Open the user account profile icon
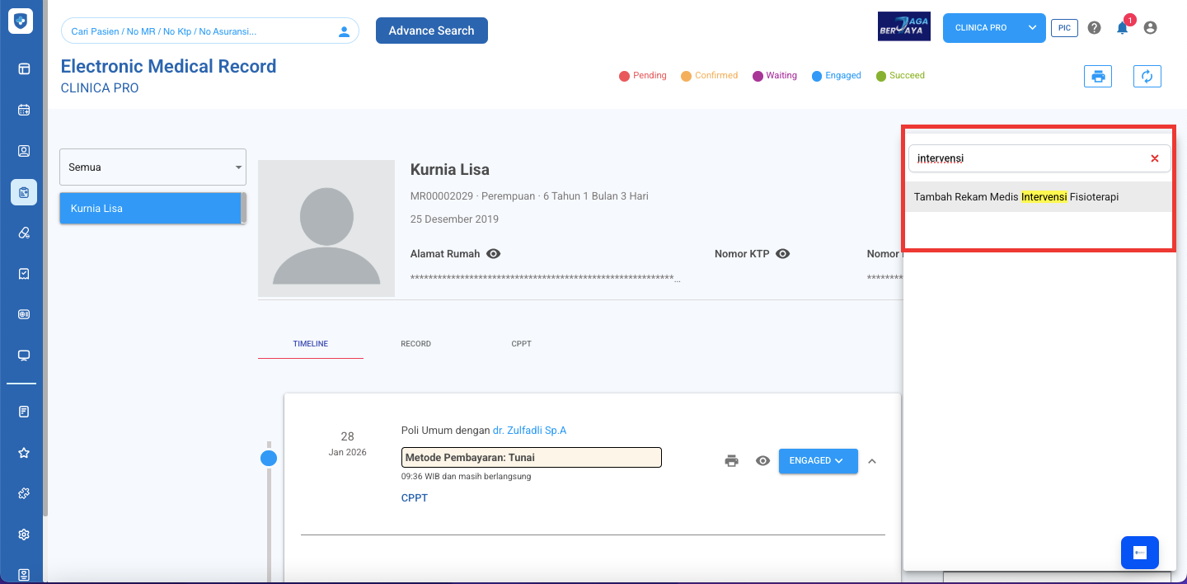The image size is (1187, 584). coord(1150,28)
